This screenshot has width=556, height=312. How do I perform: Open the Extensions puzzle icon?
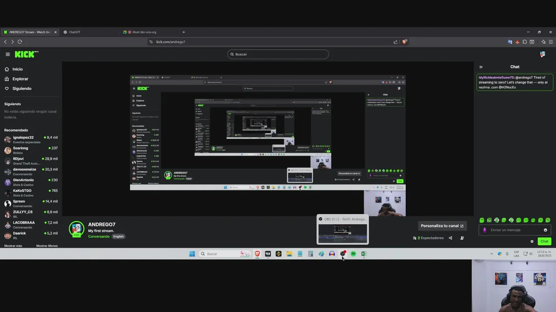pos(525,42)
